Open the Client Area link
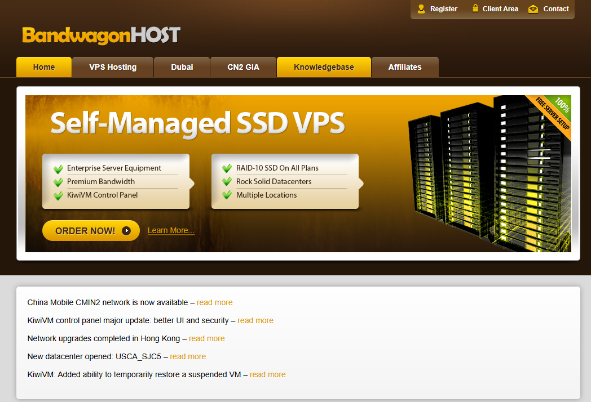Image resolution: width=591 pixels, height=402 pixels. pos(500,8)
